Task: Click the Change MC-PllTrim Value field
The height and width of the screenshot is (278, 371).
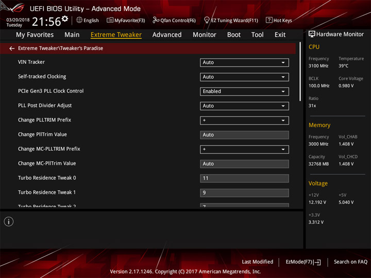Action: click(244, 164)
